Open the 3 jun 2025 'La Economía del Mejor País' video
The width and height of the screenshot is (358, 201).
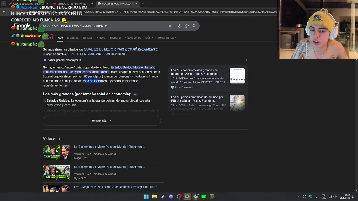tap(109, 167)
